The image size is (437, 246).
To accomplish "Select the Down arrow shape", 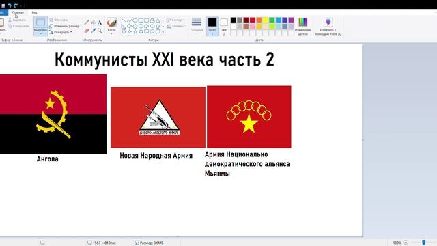I will click(x=124, y=32).
